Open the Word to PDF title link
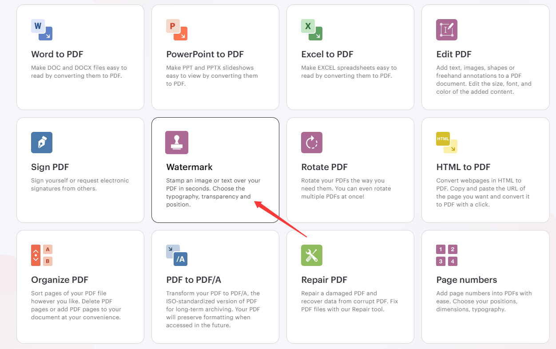Viewport: 556px width, 349px height. click(57, 54)
